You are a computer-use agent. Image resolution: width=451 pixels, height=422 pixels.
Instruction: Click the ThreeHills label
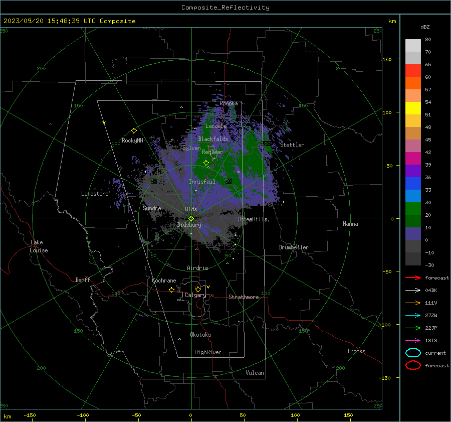252,219
